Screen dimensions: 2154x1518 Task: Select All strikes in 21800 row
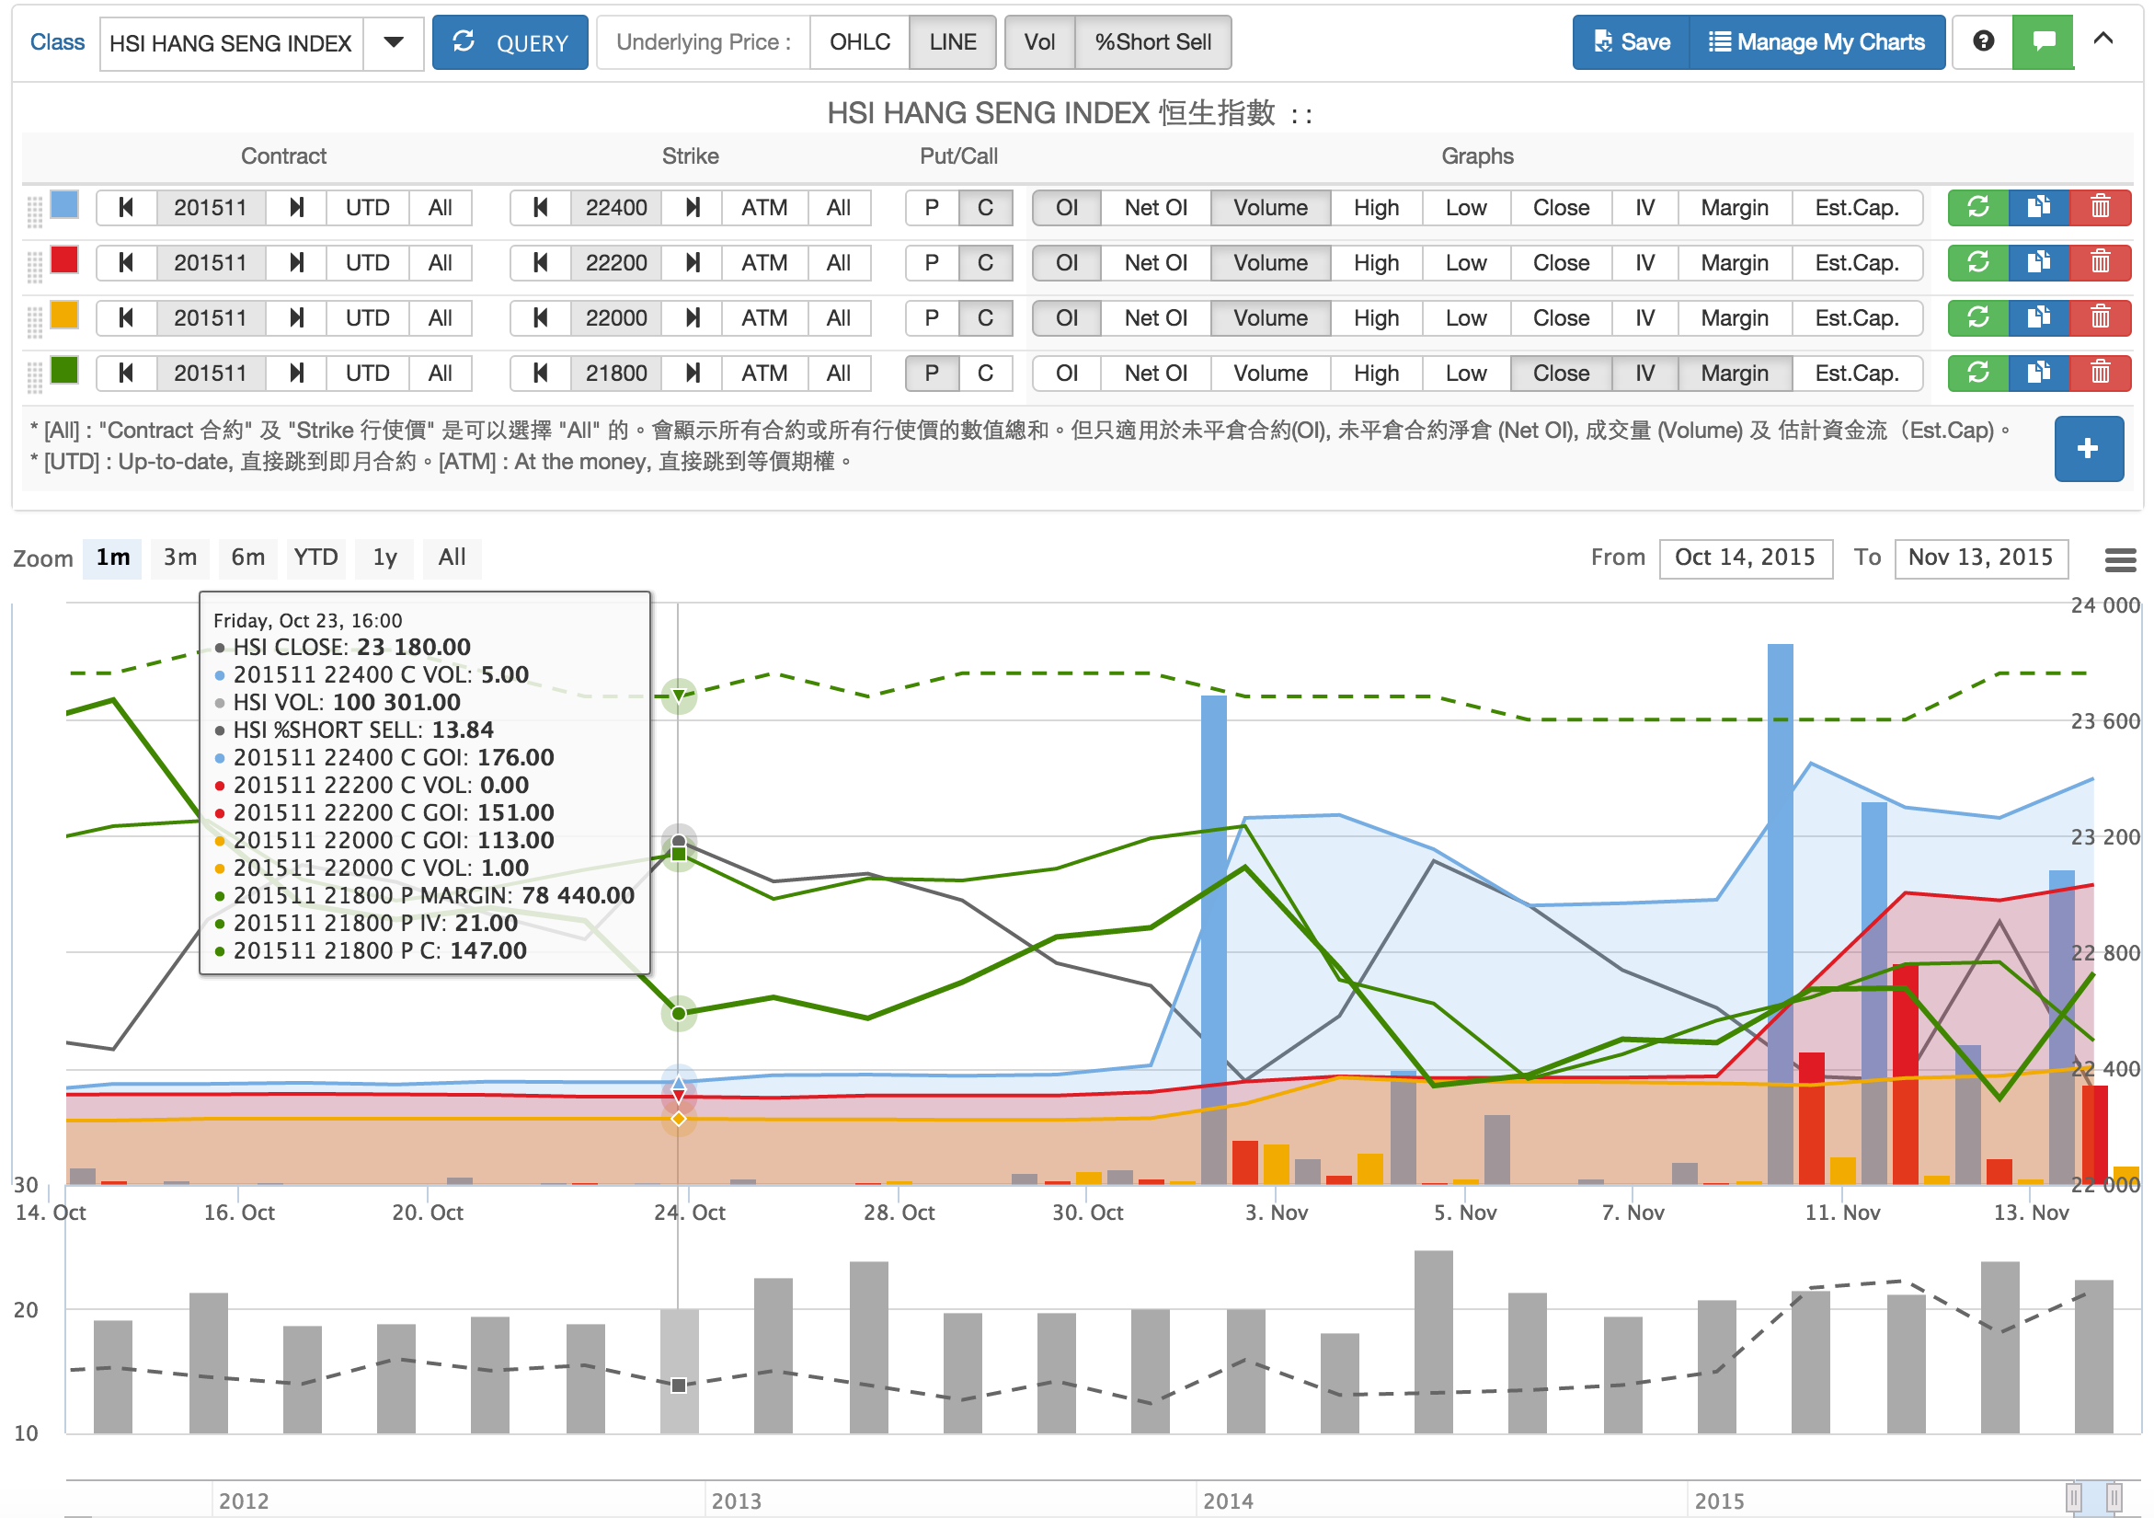[839, 374]
